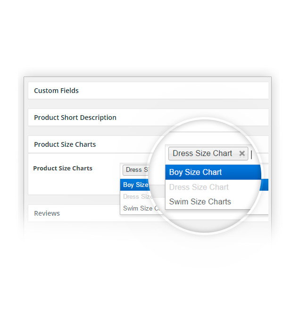Screen dimensions: 283x329
Task: Click the small unmagnified Dress tag
Action: tap(135, 170)
